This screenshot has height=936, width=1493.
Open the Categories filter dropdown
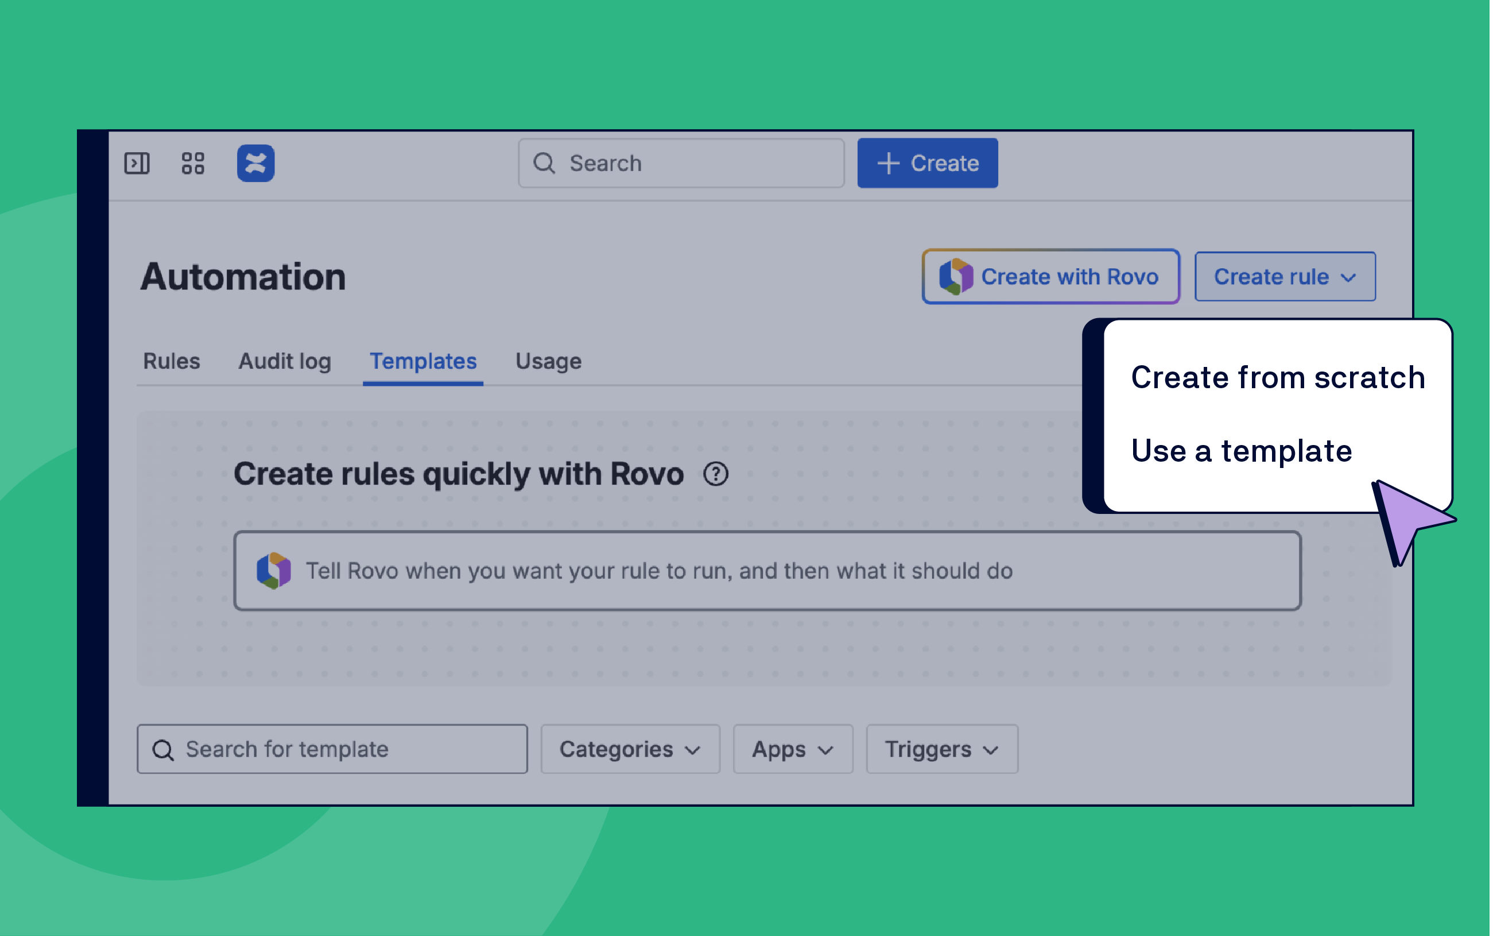pyautogui.click(x=630, y=750)
